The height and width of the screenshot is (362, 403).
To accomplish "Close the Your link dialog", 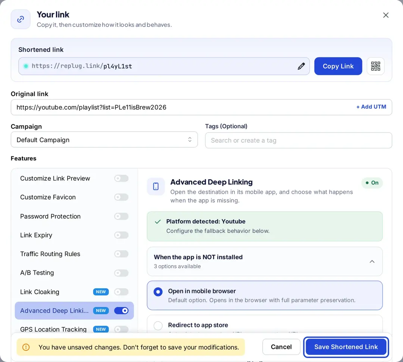I will (x=385, y=15).
